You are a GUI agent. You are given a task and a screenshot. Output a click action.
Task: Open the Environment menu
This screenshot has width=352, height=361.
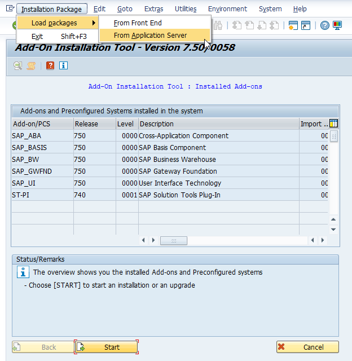(227, 9)
